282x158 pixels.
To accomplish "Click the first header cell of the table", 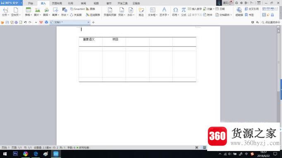I will [91, 42].
